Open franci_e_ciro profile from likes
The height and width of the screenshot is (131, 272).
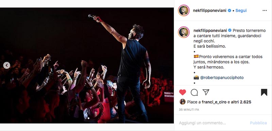point(214,102)
